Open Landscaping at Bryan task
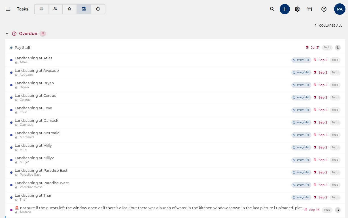The image size is (348, 218). pos(175,85)
